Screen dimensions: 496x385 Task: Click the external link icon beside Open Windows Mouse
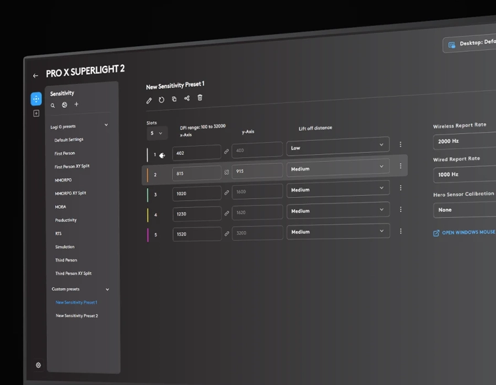(x=436, y=233)
